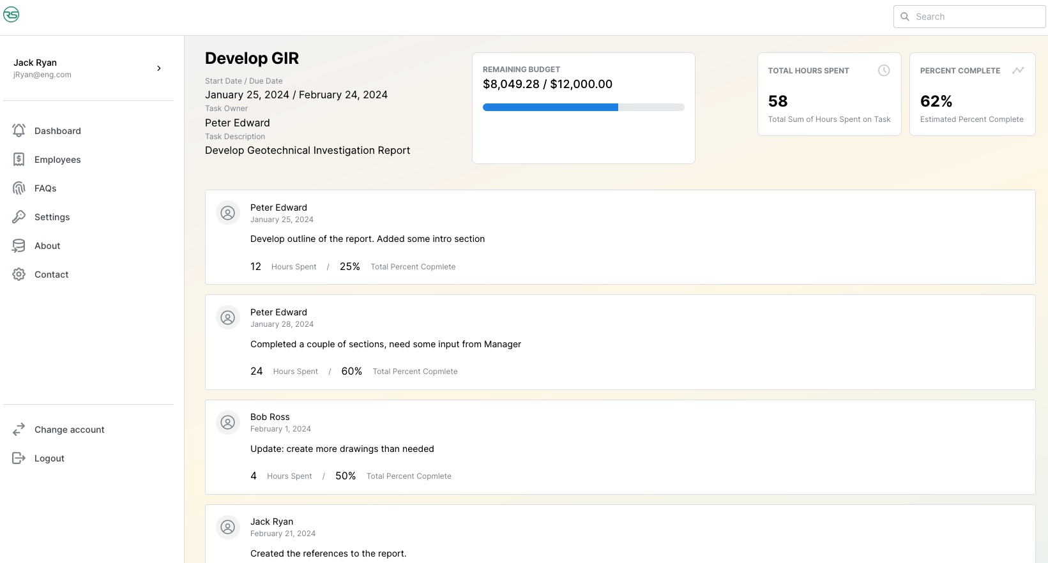The width and height of the screenshot is (1048, 563).
Task: Click the Develop outline of the report update text
Action: point(367,239)
